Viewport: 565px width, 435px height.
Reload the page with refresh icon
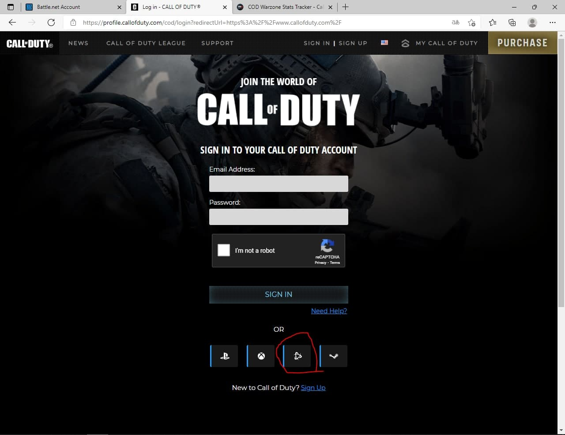(51, 22)
